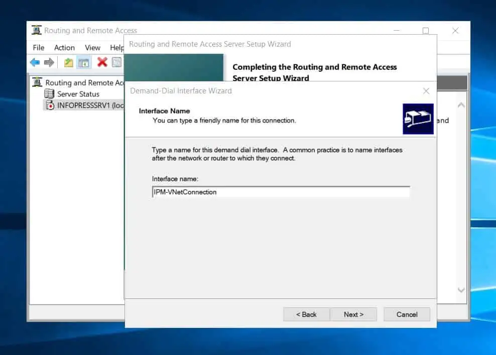Go back using the Back button
The image size is (496, 355).
306,314
